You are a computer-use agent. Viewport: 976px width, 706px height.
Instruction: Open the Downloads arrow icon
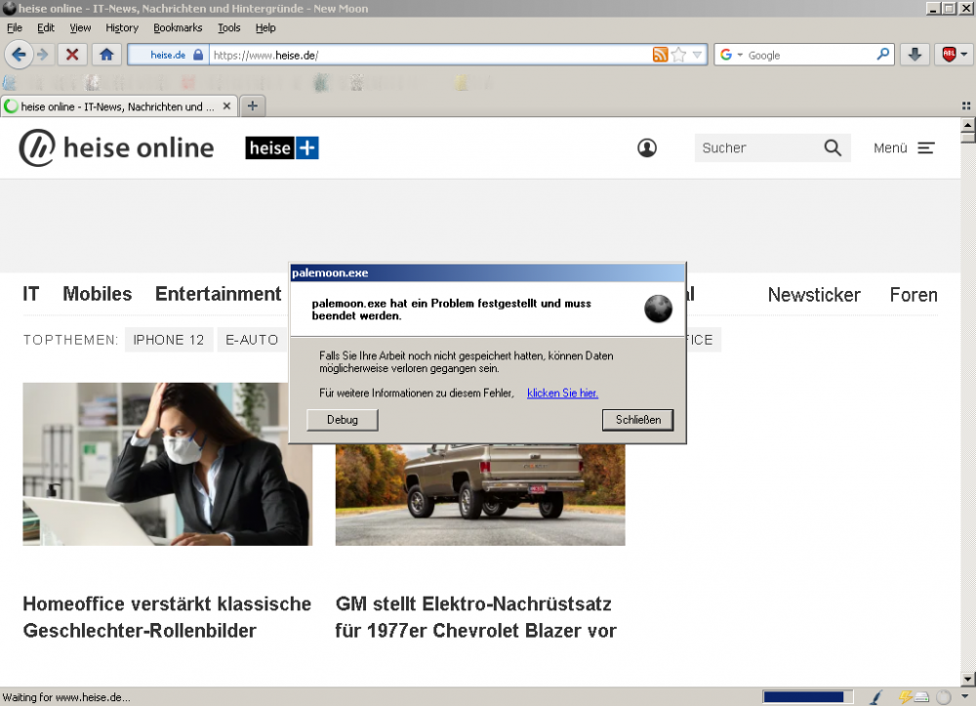(915, 55)
